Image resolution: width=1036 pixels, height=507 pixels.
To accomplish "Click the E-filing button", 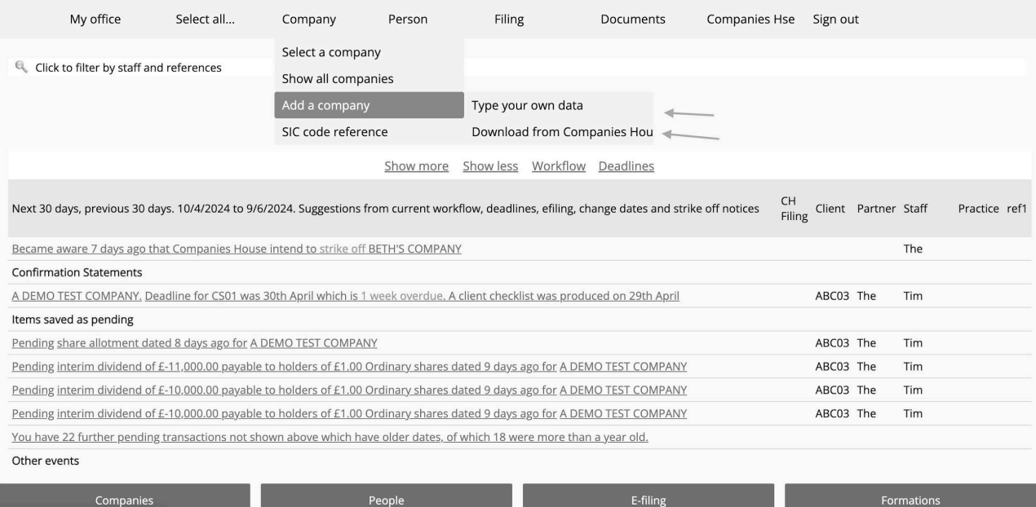I will [x=649, y=496].
